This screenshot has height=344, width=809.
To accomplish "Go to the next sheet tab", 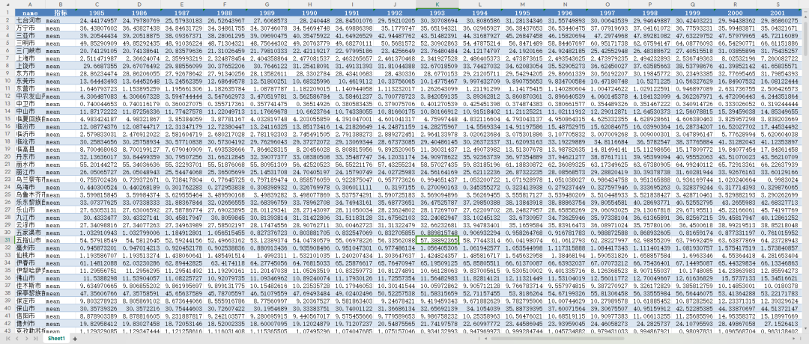I will (x=25, y=338).
